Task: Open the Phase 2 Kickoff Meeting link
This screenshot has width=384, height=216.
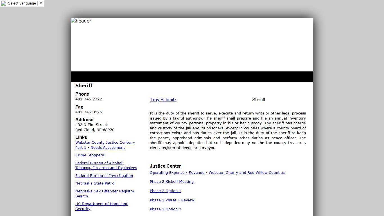Action: pyautogui.click(x=171, y=182)
